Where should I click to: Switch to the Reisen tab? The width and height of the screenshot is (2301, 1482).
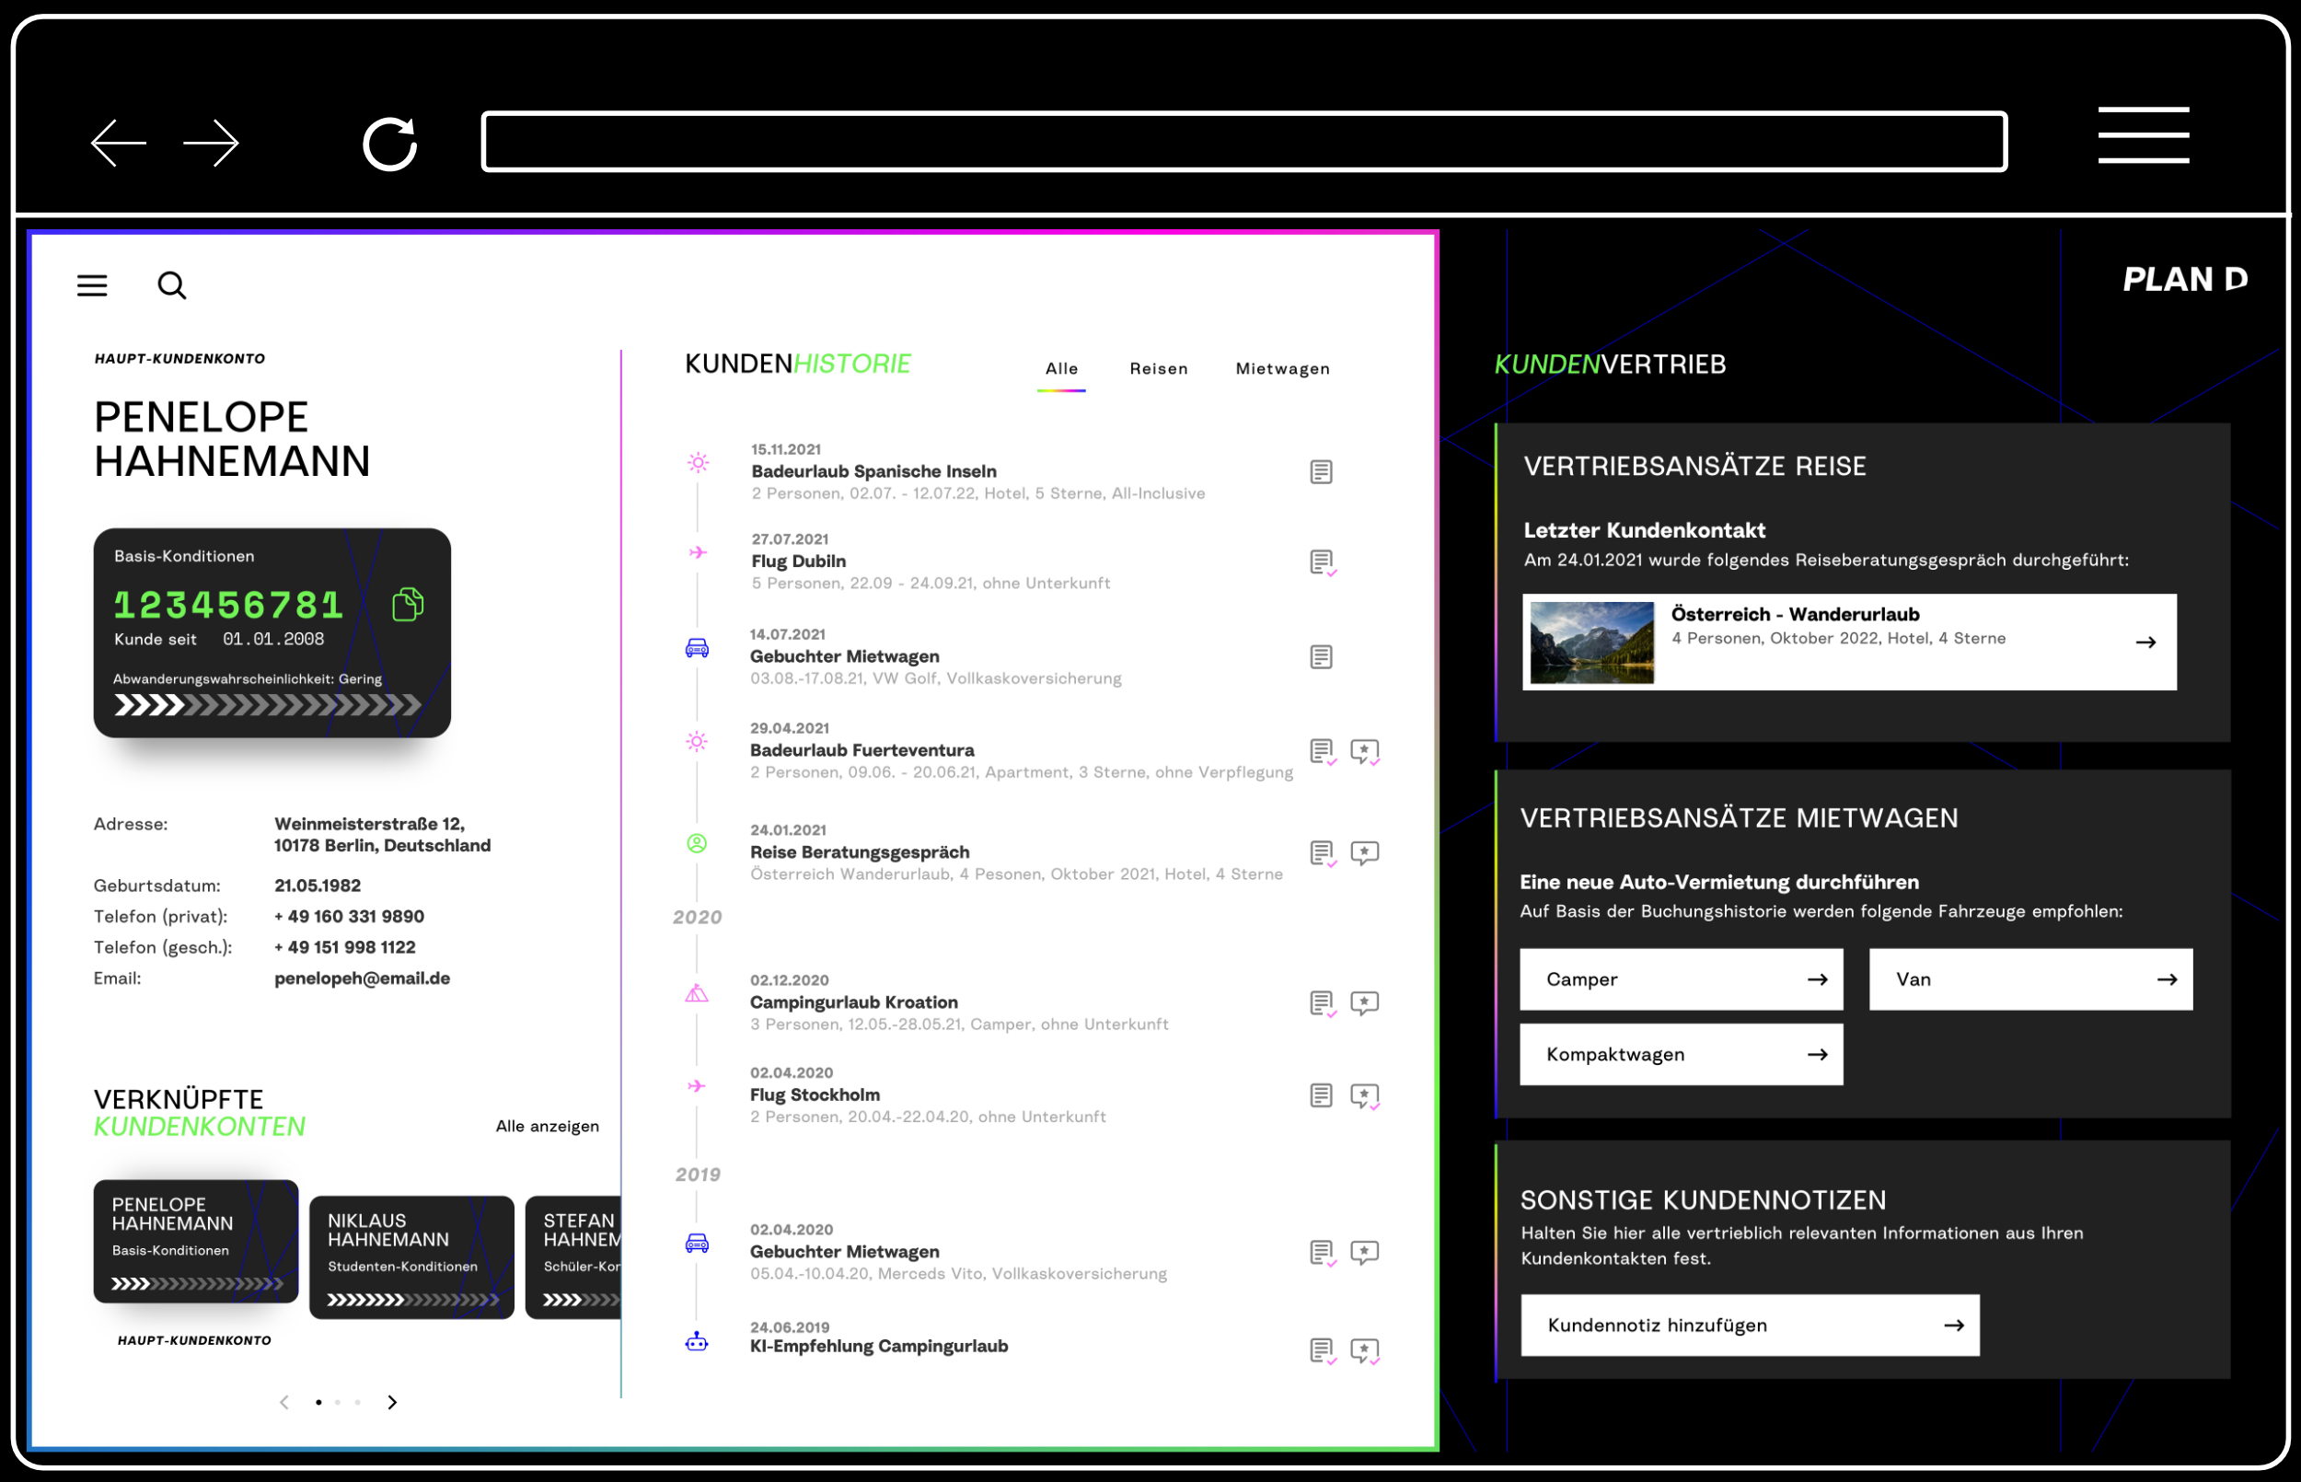click(x=1158, y=368)
